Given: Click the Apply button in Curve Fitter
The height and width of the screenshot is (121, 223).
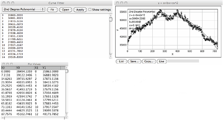Looking at the screenshot, I should click(80, 10).
